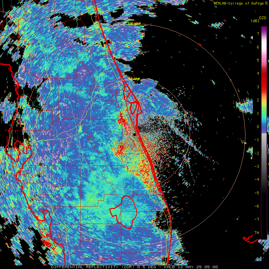Screen dimensions: 269x269
Task: Click the ZDR color scale bar
Action: click(264, 133)
